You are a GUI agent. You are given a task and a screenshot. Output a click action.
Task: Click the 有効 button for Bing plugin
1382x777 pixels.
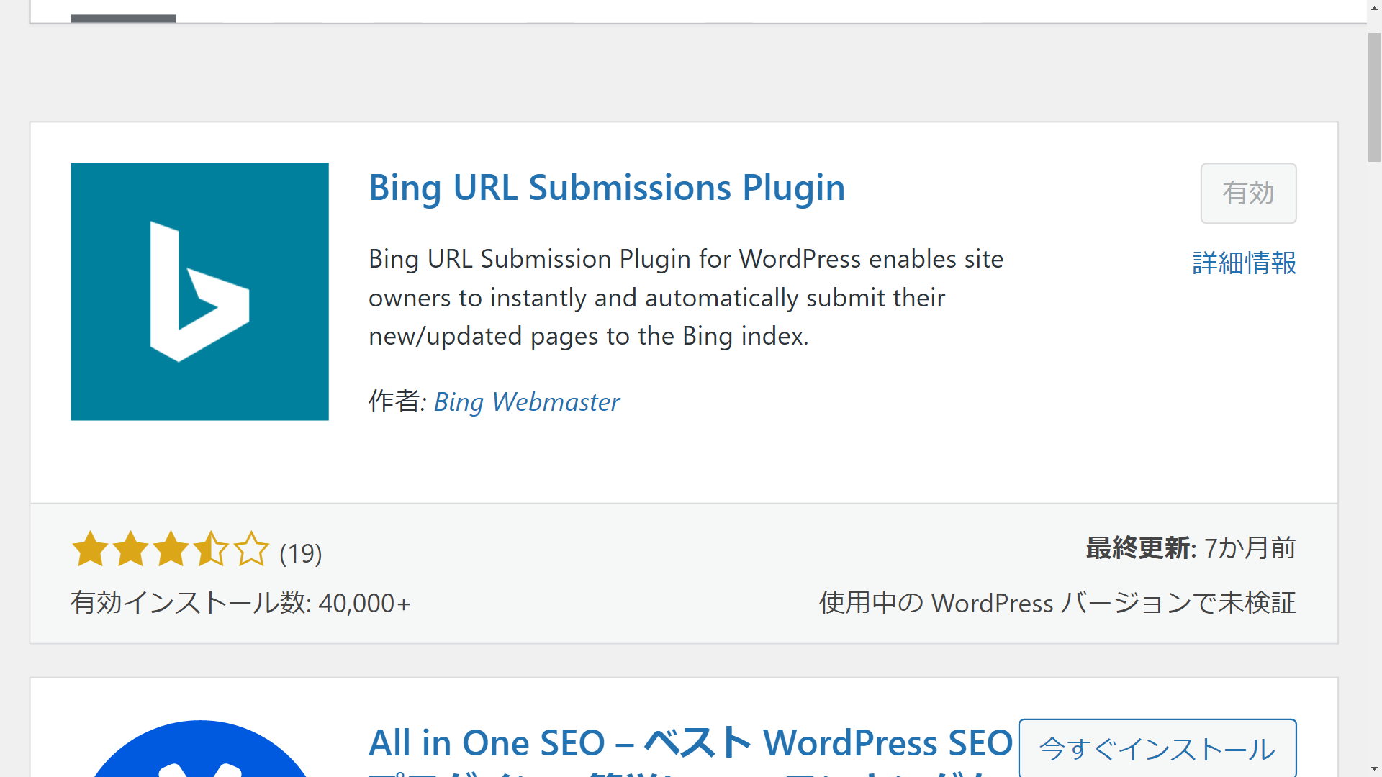point(1248,193)
